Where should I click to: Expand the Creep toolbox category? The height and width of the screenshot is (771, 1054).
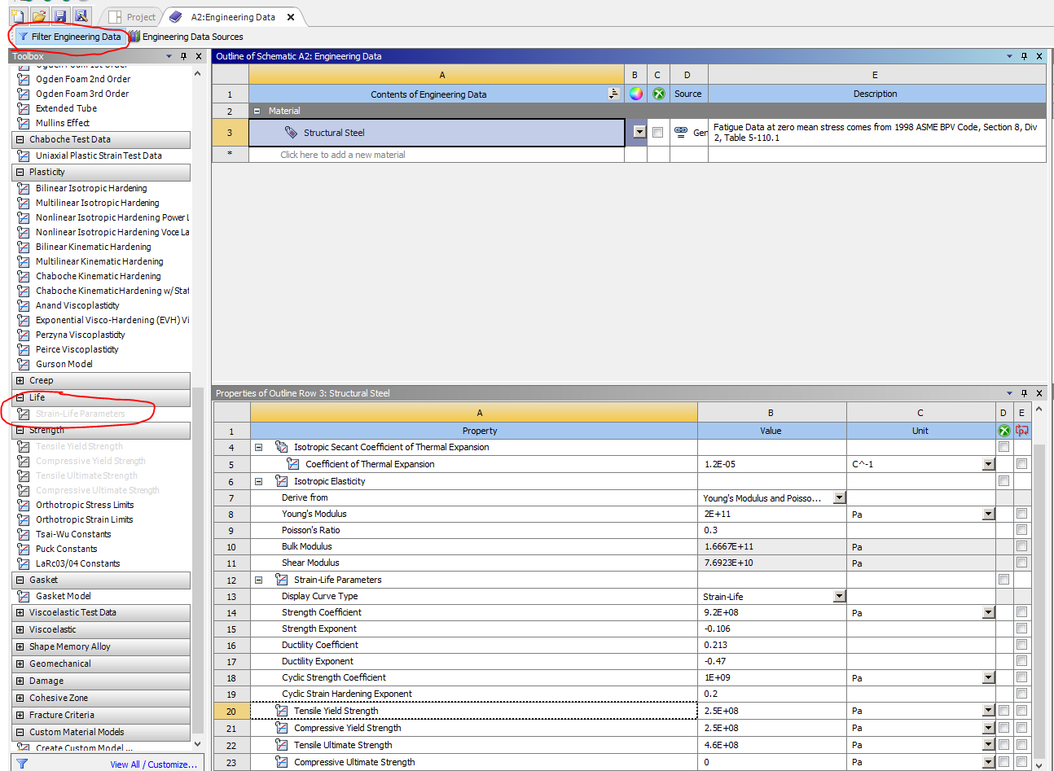20,380
